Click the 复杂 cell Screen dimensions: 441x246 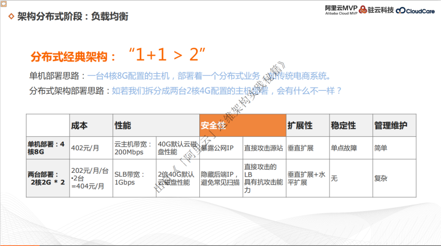click(x=394, y=178)
